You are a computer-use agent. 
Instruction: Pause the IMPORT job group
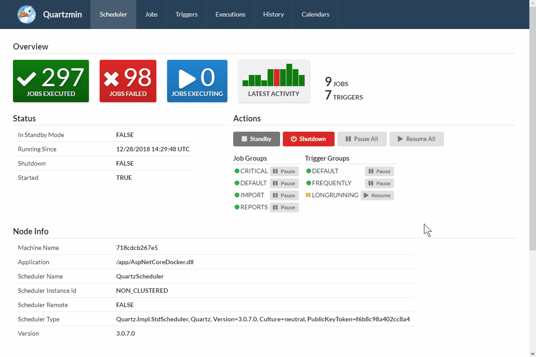(x=284, y=195)
